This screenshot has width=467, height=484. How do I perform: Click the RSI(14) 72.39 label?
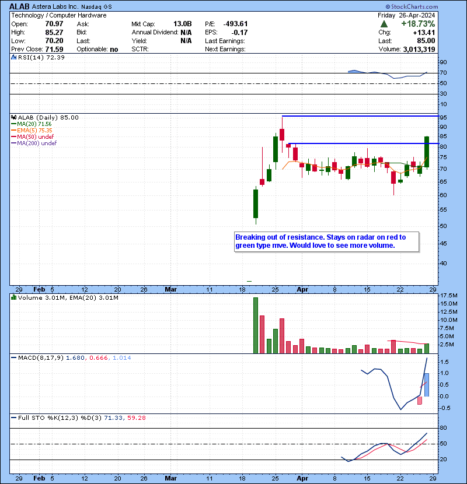coord(41,57)
